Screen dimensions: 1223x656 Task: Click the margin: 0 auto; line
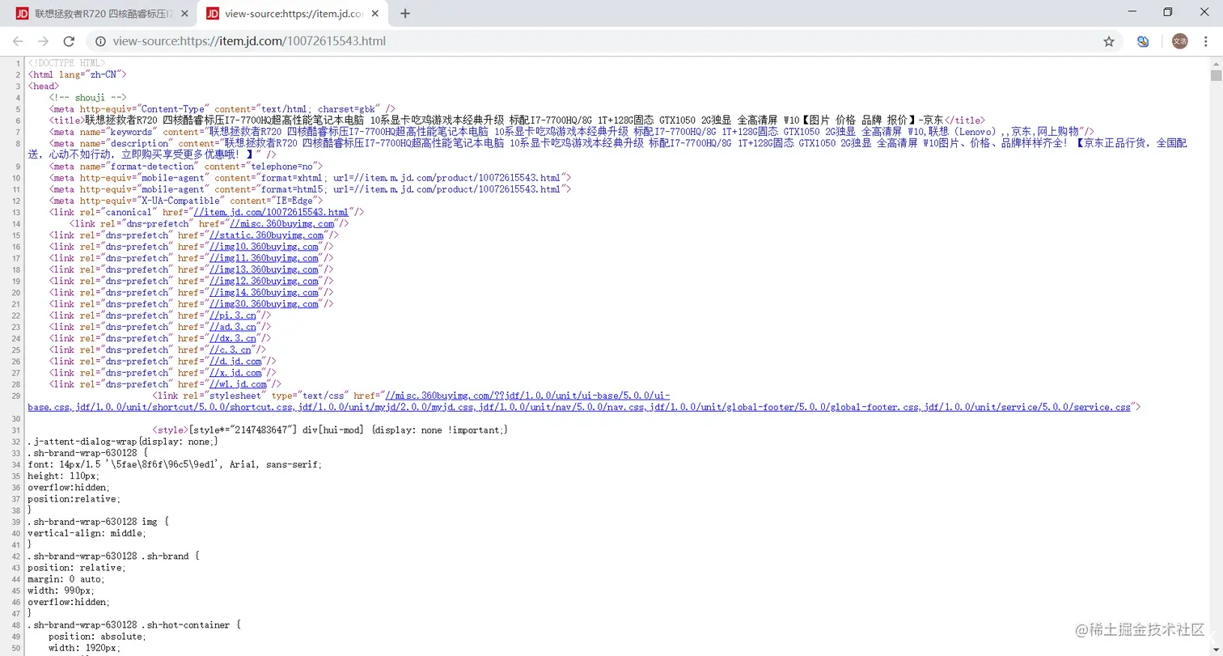pyautogui.click(x=66, y=579)
